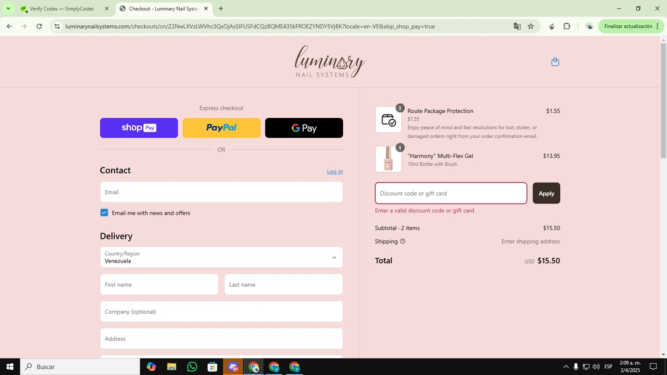Click the Windows Buscar search box

pyautogui.click(x=80, y=367)
